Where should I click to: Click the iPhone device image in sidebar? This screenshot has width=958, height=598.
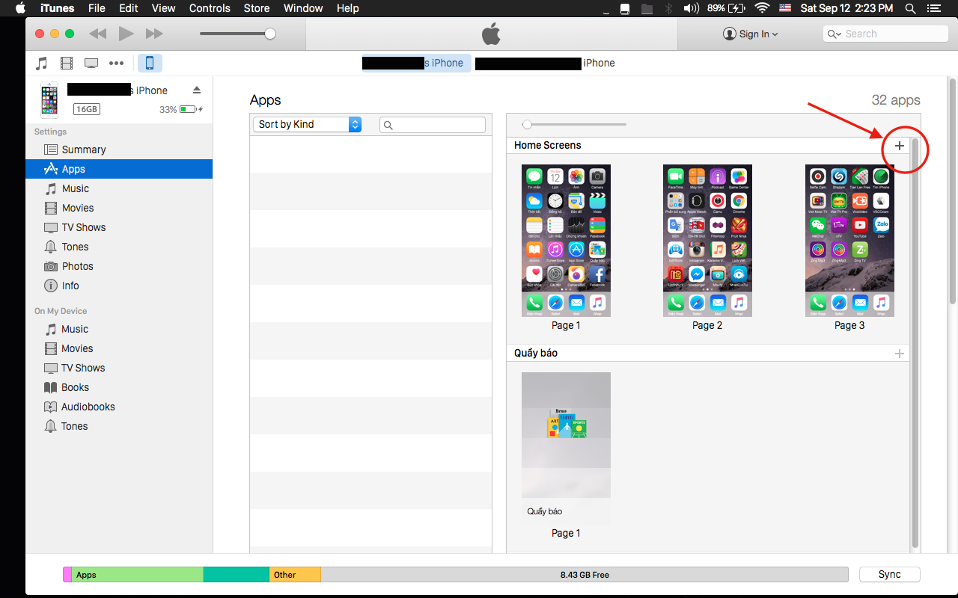point(49,99)
